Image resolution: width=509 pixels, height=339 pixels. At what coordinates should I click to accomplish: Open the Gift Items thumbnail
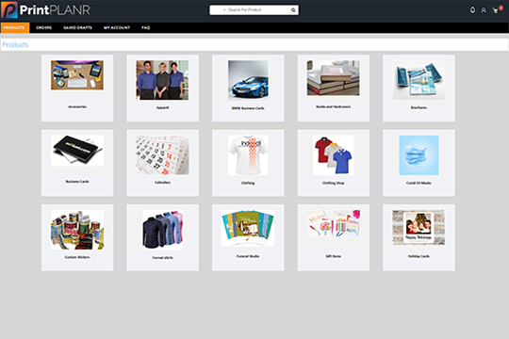[x=333, y=223]
